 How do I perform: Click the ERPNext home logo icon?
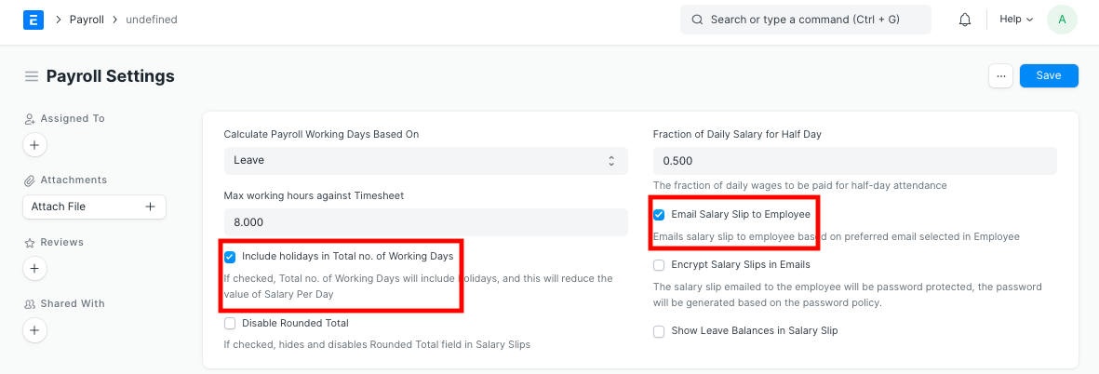point(33,20)
